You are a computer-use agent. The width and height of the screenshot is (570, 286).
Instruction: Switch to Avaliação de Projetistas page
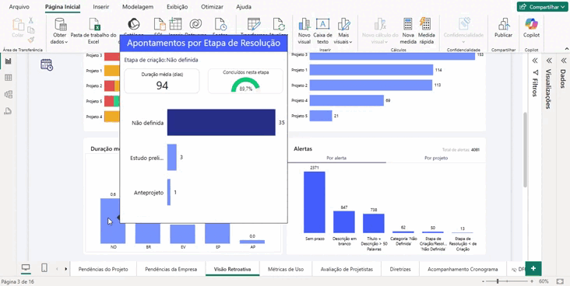point(347,270)
